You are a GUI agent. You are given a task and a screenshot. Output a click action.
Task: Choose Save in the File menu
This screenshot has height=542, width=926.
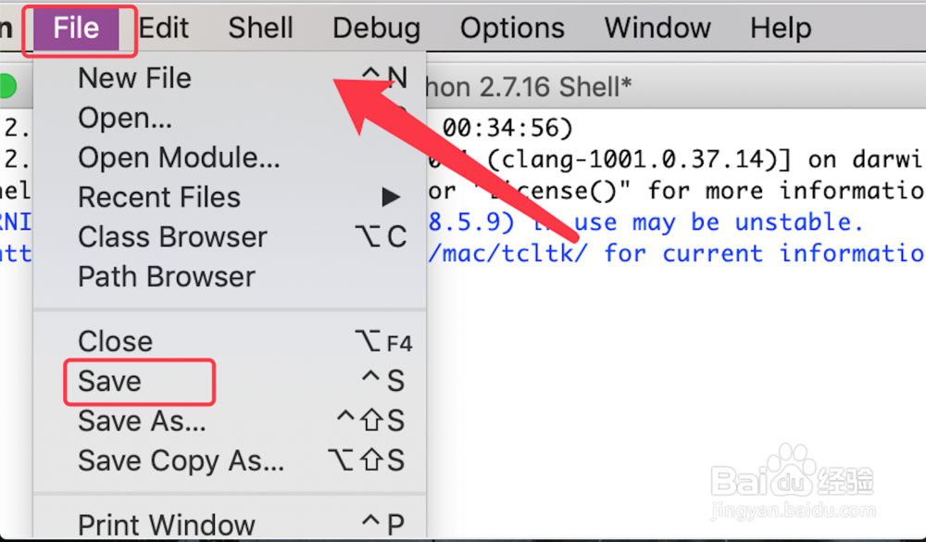230,381
